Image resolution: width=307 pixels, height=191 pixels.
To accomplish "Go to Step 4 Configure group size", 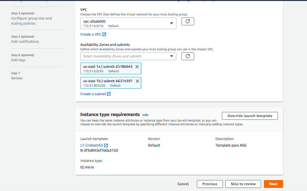I will pyautogui.click(x=31, y=21).
